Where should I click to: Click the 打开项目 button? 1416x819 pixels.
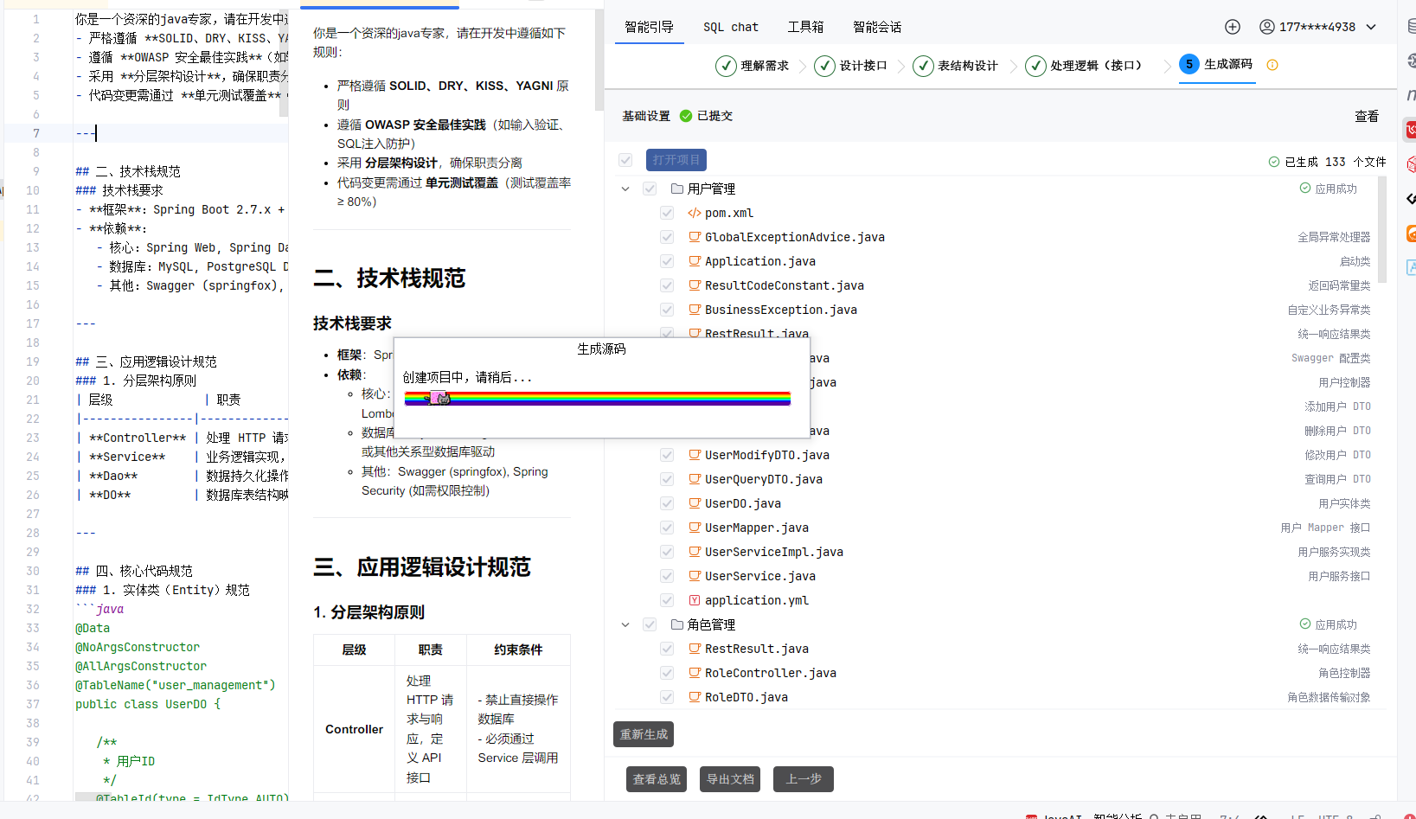point(676,160)
